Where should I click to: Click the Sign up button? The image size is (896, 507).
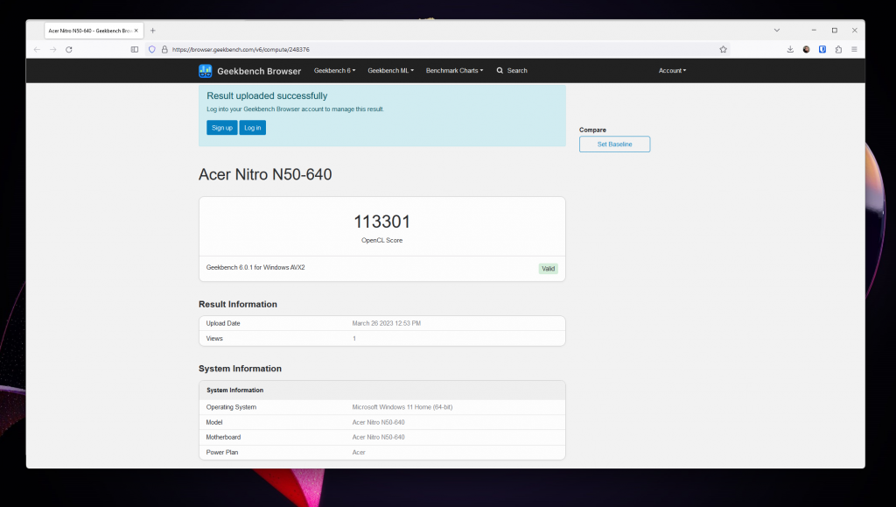(x=221, y=127)
